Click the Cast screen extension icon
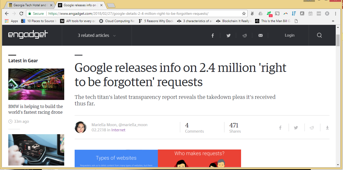The image size is (343, 170). click(x=277, y=13)
